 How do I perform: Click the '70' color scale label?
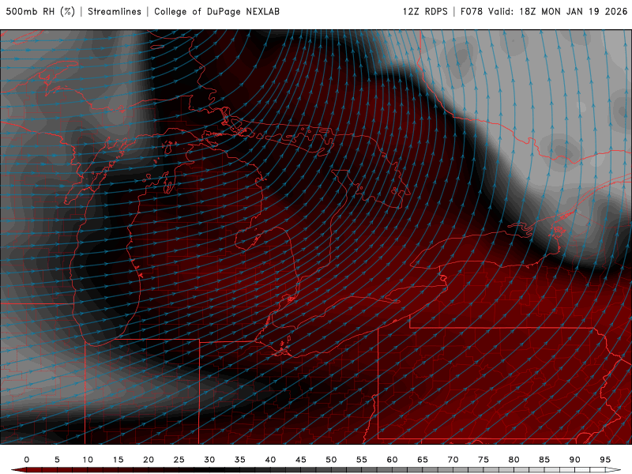pos(453,460)
